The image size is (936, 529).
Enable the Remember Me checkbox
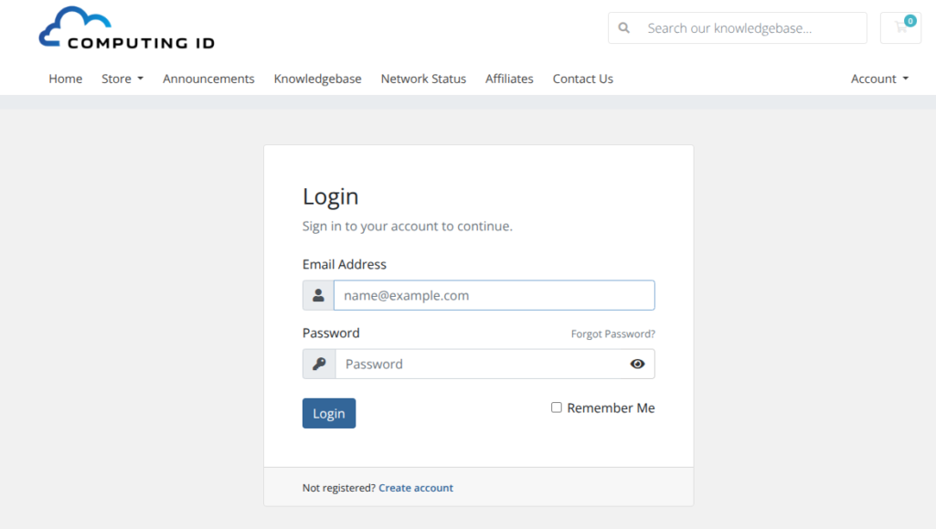(x=557, y=407)
